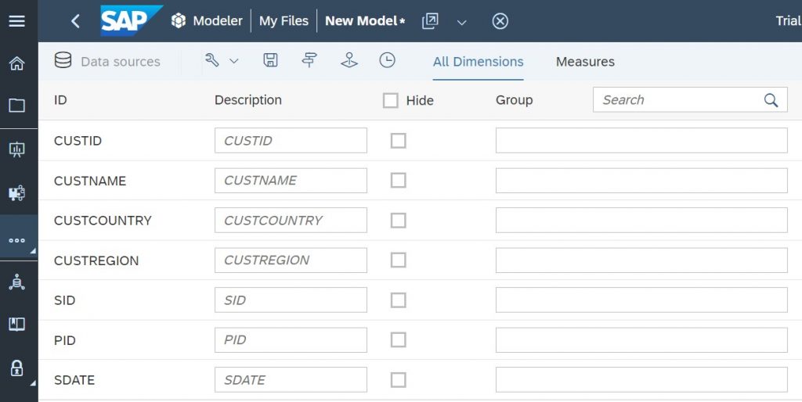Click the clock time dimension icon
Viewport: 802px width, 402px height.
pyautogui.click(x=387, y=60)
